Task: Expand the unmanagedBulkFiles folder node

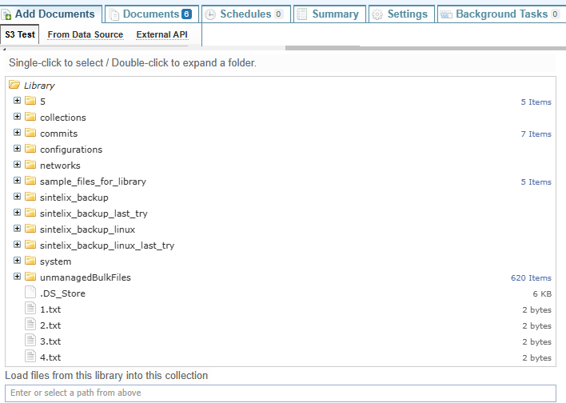Action: [18, 277]
